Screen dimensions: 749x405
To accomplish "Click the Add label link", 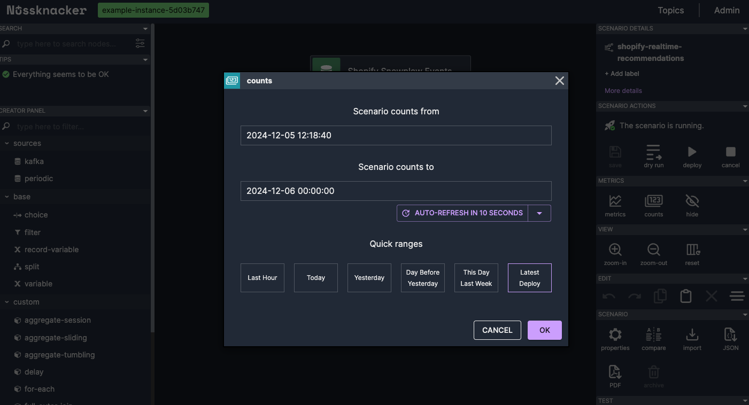I will tap(622, 74).
